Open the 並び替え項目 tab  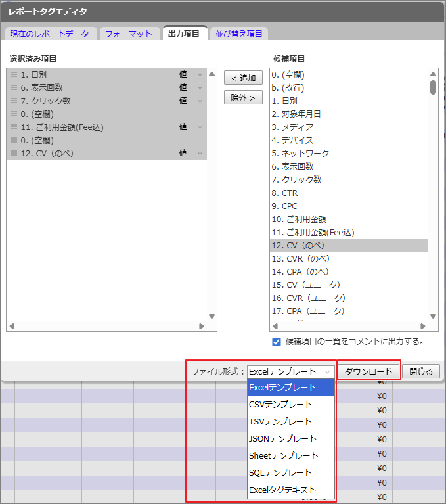tap(239, 34)
